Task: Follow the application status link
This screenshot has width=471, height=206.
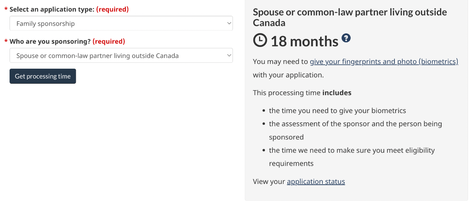Action: (x=316, y=181)
